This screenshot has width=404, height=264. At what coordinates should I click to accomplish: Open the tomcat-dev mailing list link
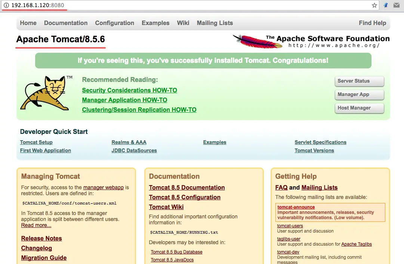[x=288, y=252]
